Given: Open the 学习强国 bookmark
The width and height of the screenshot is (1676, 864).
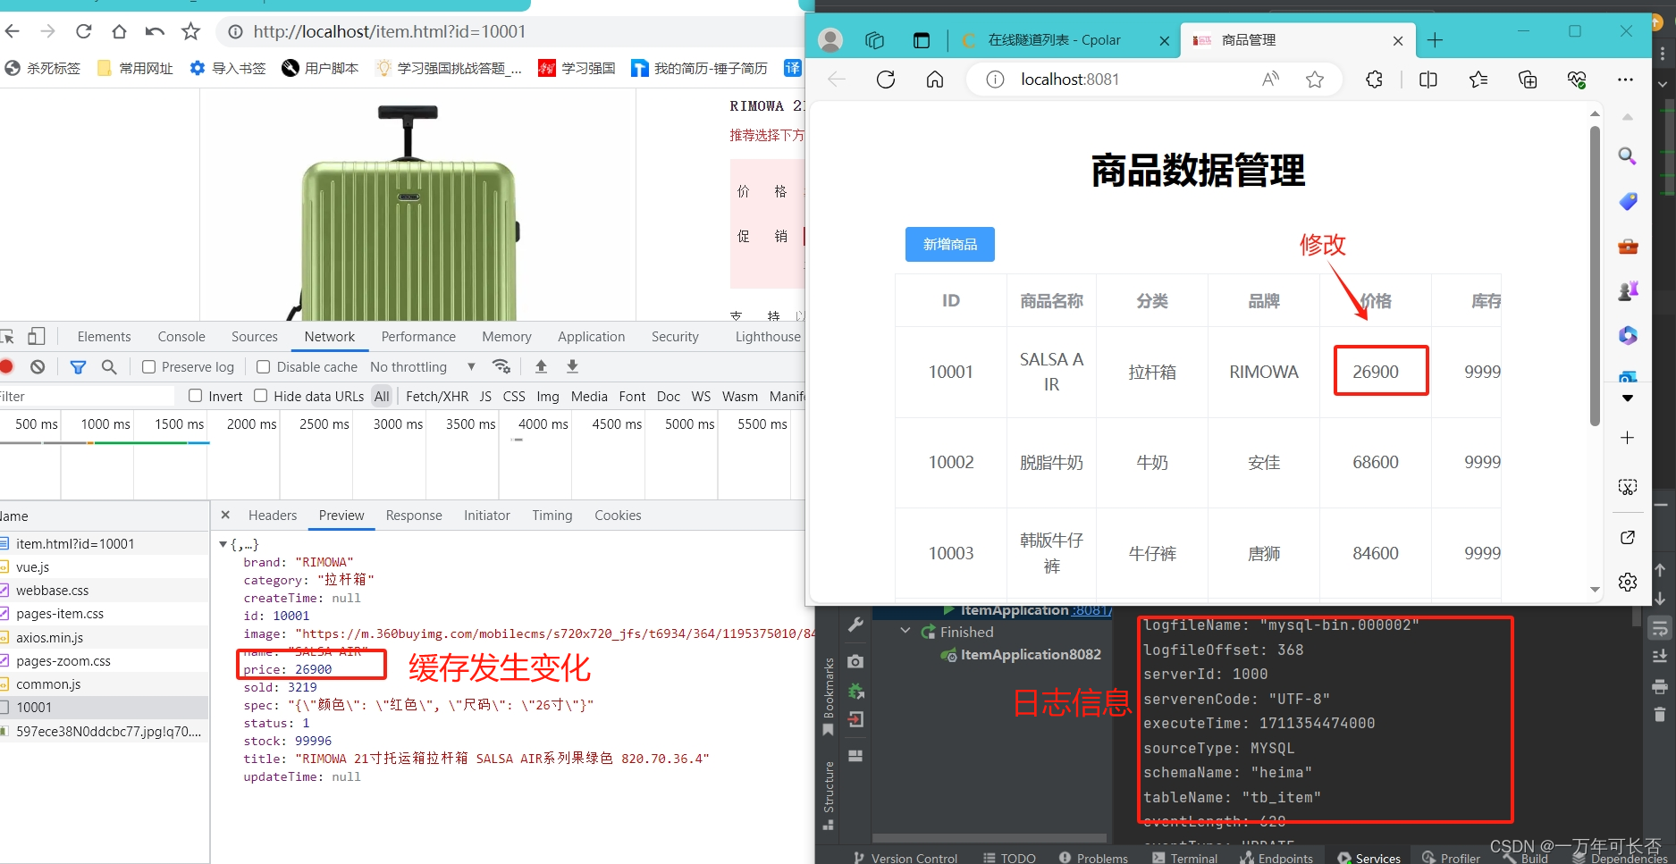Looking at the screenshot, I should coord(577,68).
